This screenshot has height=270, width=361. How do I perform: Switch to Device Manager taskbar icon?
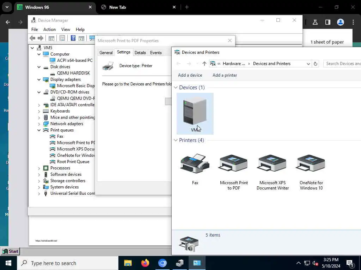coord(179,263)
